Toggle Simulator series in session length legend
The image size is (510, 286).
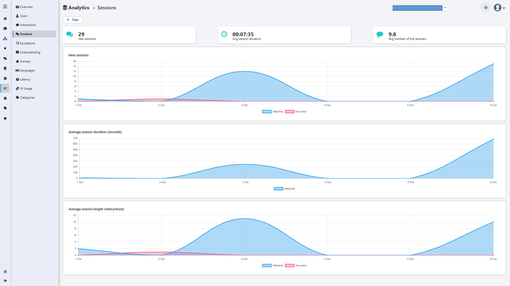coord(296,266)
